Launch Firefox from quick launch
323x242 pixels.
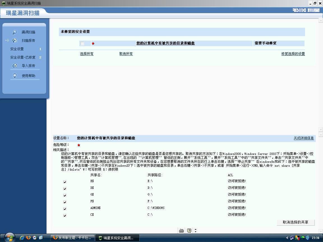click(28, 238)
